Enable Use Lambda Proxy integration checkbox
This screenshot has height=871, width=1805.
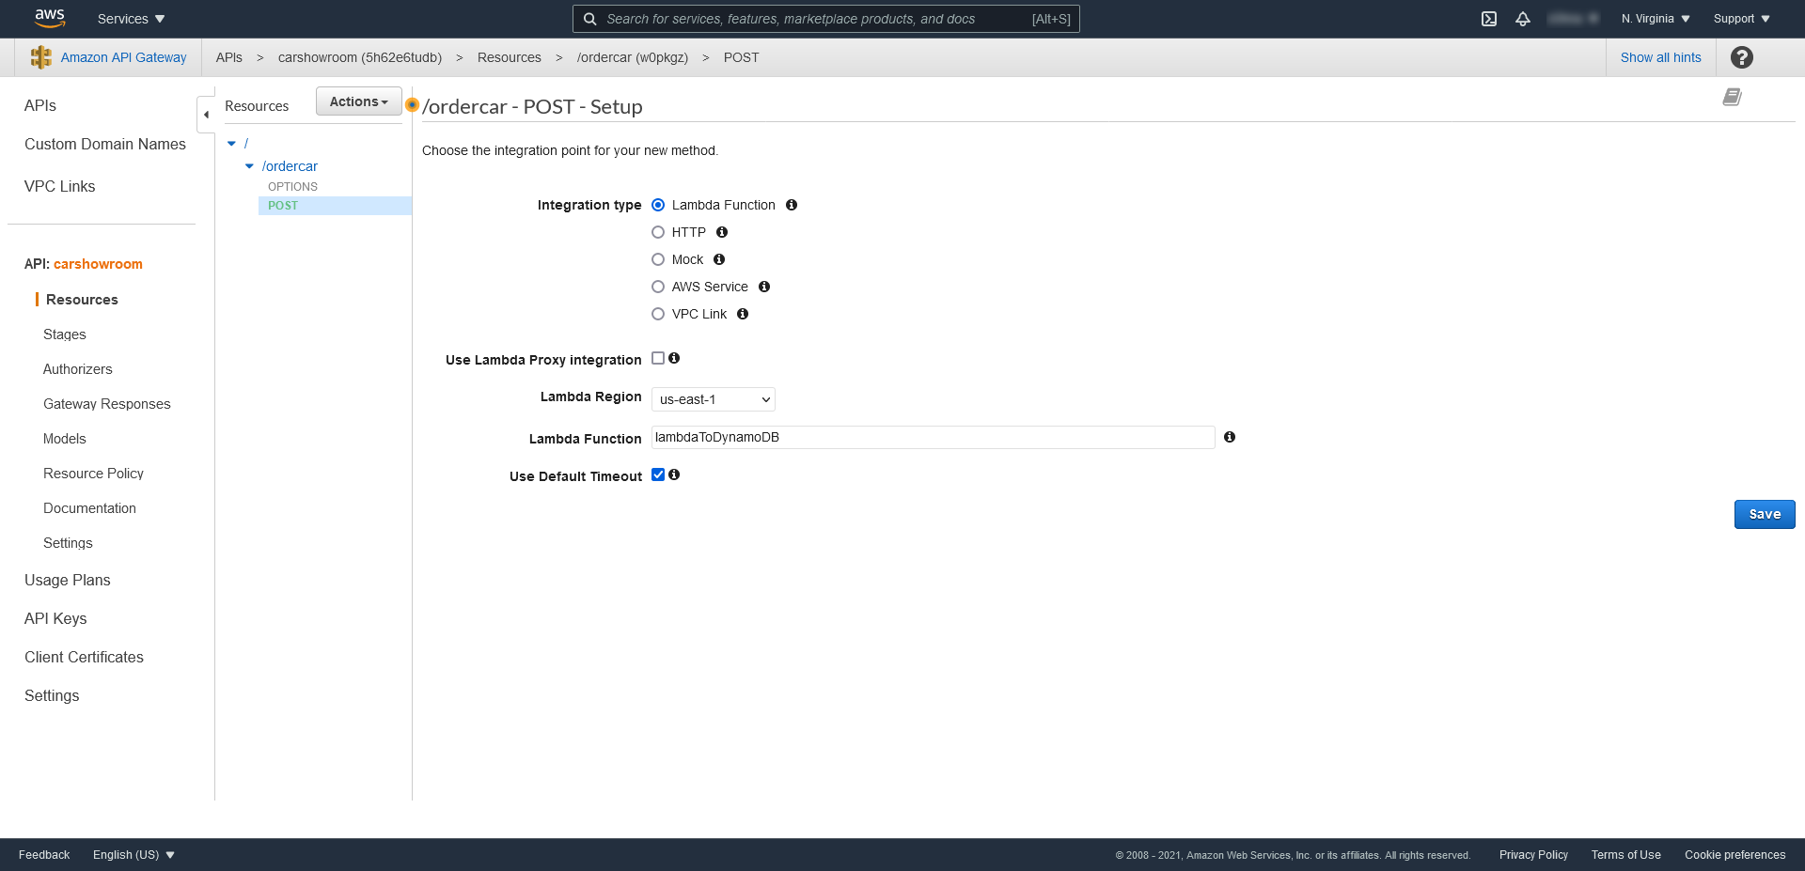click(x=658, y=358)
